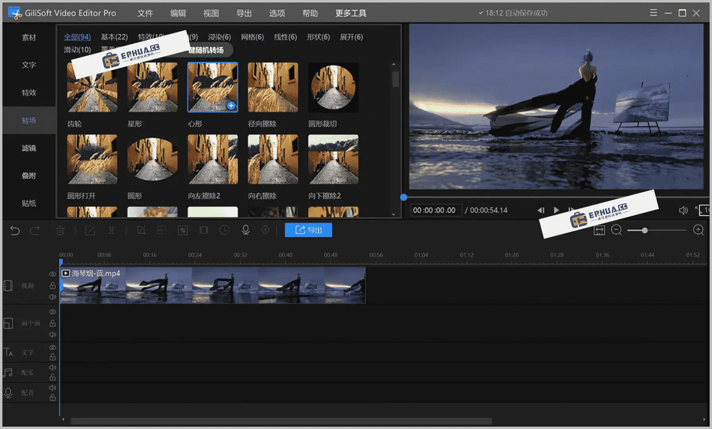Click the blue 导出 export button
Viewport: 712px width, 429px height.
(308, 230)
